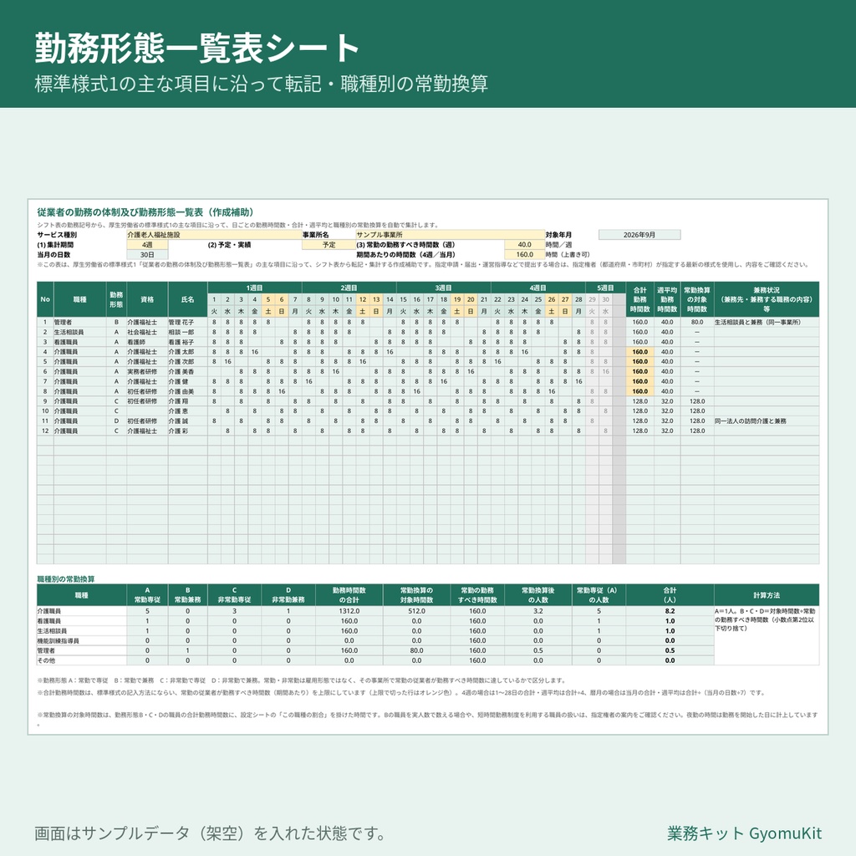Image resolution: width=856 pixels, height=856 pixels.
Task: Click the name cell 介護 恵
Action: (187, 411)
